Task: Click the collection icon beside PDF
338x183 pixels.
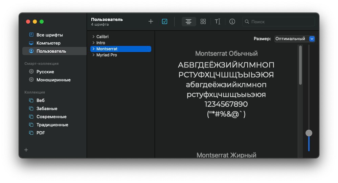Action: click(x=31, y=133)
